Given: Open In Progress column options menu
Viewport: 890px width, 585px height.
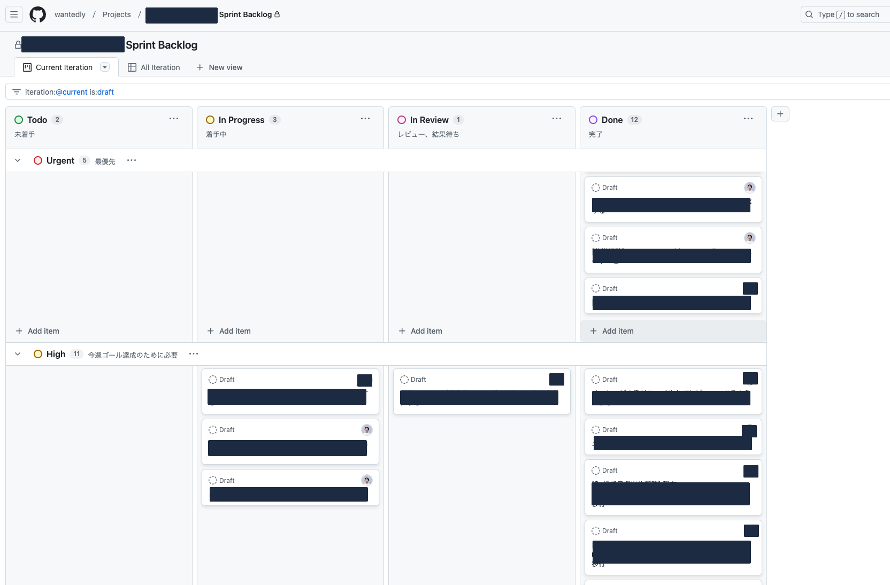Looking at the screenshot, I should coord(365,119).
